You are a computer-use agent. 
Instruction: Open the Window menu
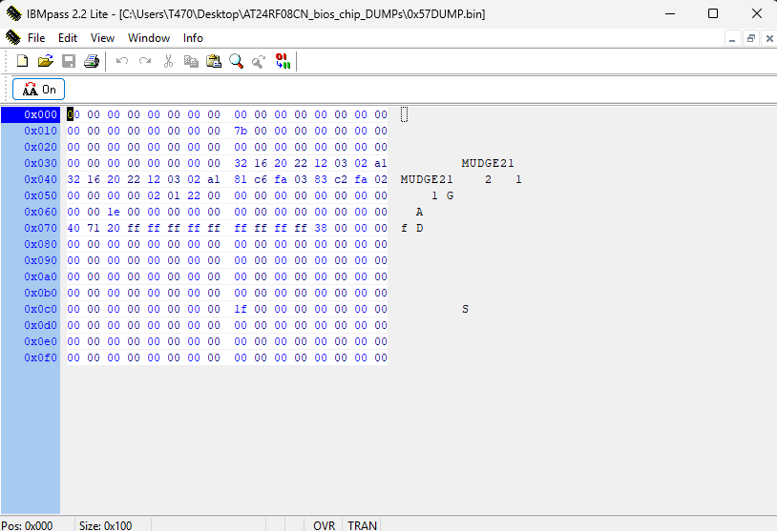pyautogui.click(x=149, y=38)
